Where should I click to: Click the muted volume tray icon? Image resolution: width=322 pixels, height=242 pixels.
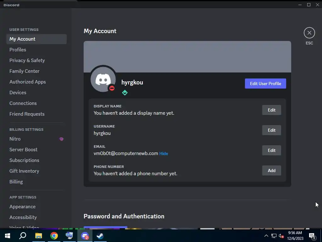(x=281, y=236)
